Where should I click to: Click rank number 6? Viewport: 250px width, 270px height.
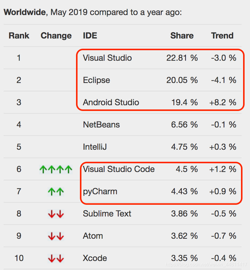pyautogui.click(x=19, y=169)
